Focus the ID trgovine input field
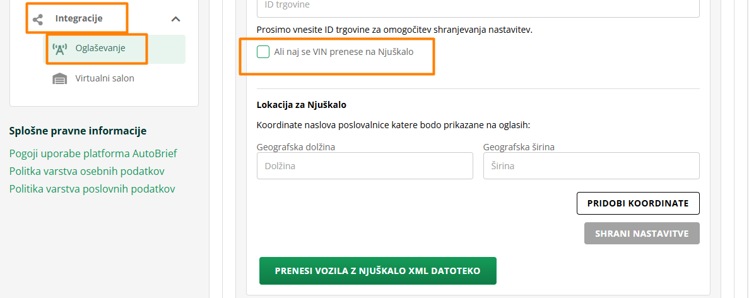749x298 pixels. point(478,6)
